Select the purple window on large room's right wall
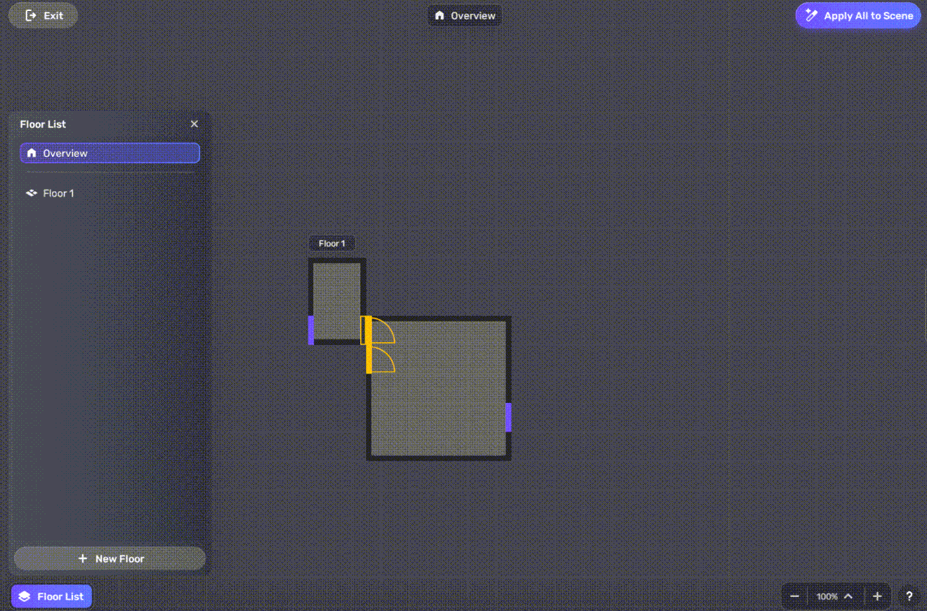Viewport: 927px width, 611px height. 508,417
